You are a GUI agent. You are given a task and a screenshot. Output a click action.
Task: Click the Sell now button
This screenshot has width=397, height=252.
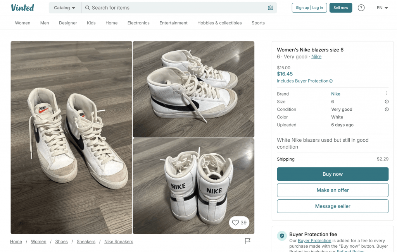click(340, 8)
